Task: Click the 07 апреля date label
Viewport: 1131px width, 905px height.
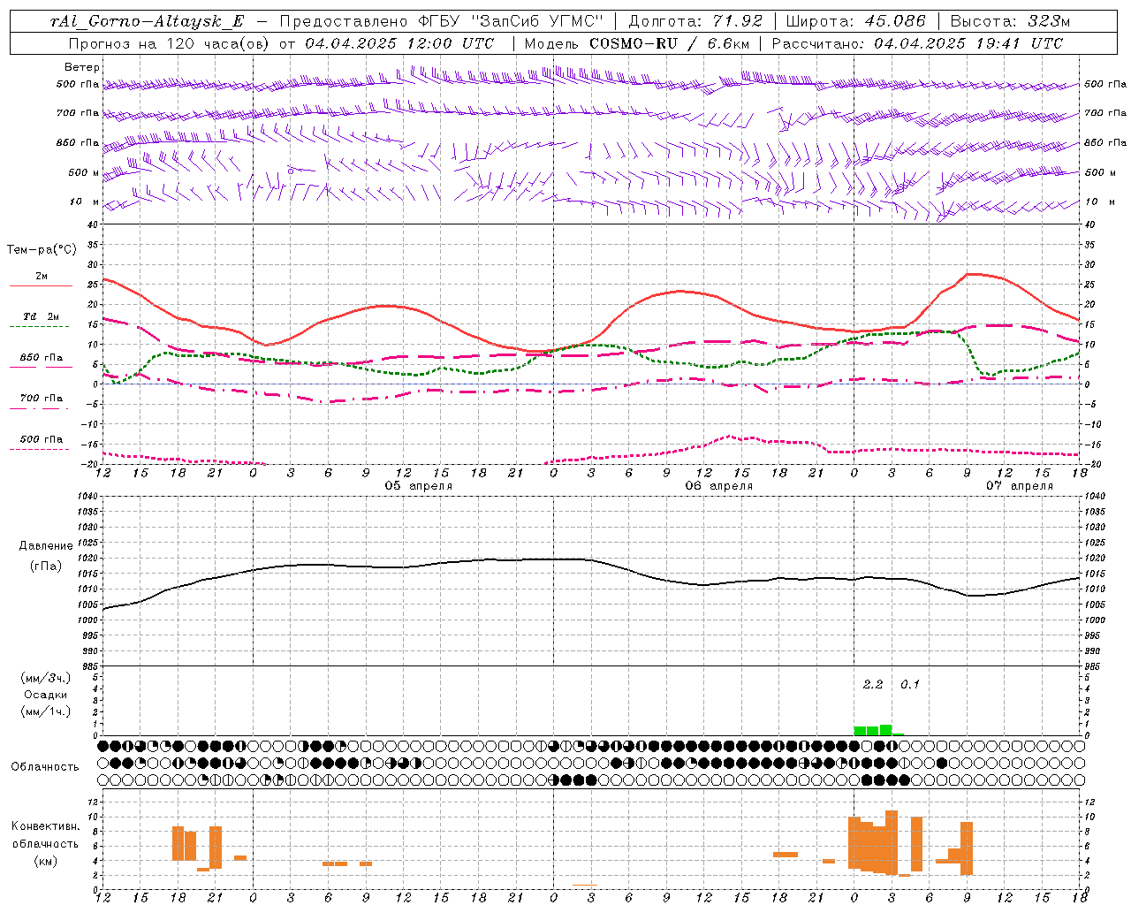Action: (x=1020, y=486)
